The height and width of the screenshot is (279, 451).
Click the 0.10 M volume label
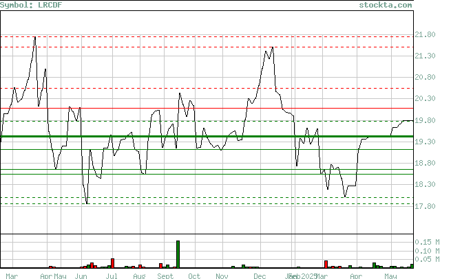427,251
